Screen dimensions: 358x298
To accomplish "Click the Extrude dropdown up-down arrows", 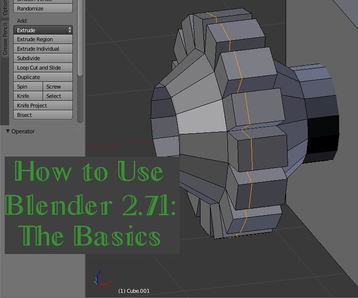I will pyautogui.click(x=70, y=30).
